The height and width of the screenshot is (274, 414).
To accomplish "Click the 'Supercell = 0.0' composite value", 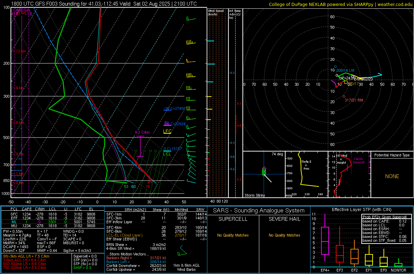I will 85,256.
